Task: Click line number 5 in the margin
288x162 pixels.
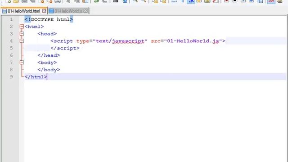Action: 11,48
